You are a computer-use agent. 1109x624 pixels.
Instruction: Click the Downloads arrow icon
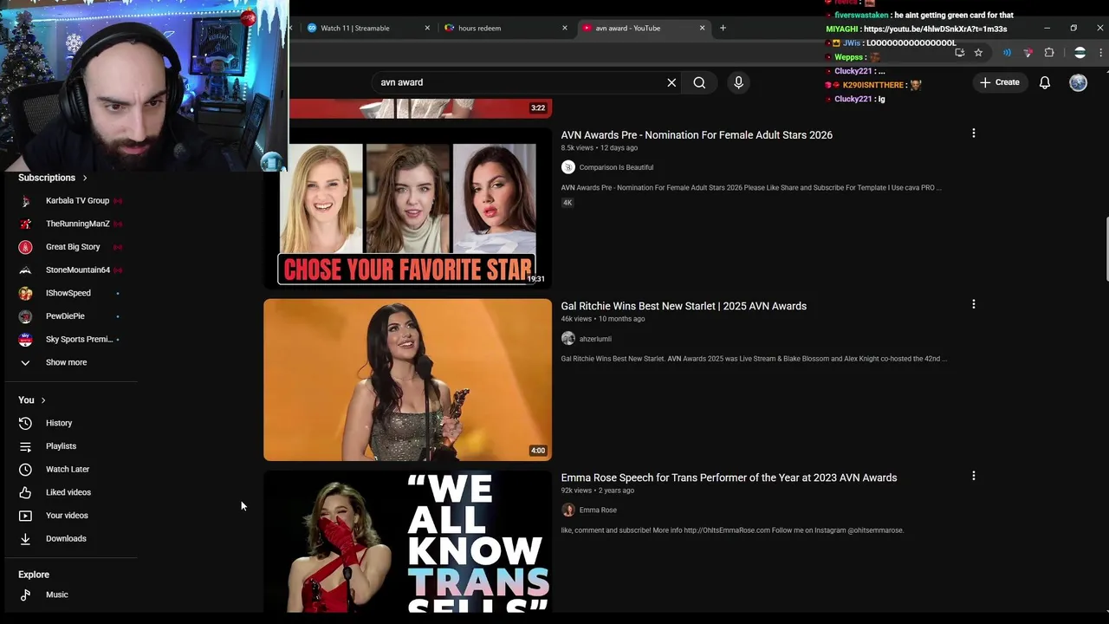click(x=25, y=538)
